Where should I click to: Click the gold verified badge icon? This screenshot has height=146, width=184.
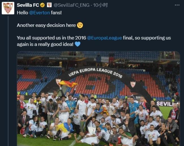42,5
